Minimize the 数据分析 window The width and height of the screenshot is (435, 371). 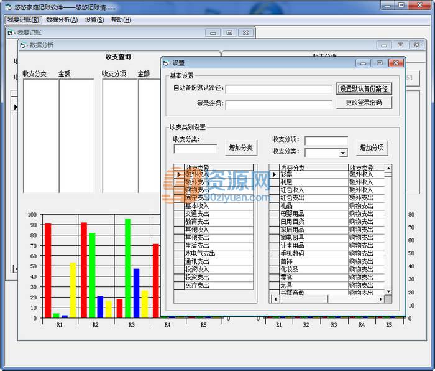[x=384, y=45]
